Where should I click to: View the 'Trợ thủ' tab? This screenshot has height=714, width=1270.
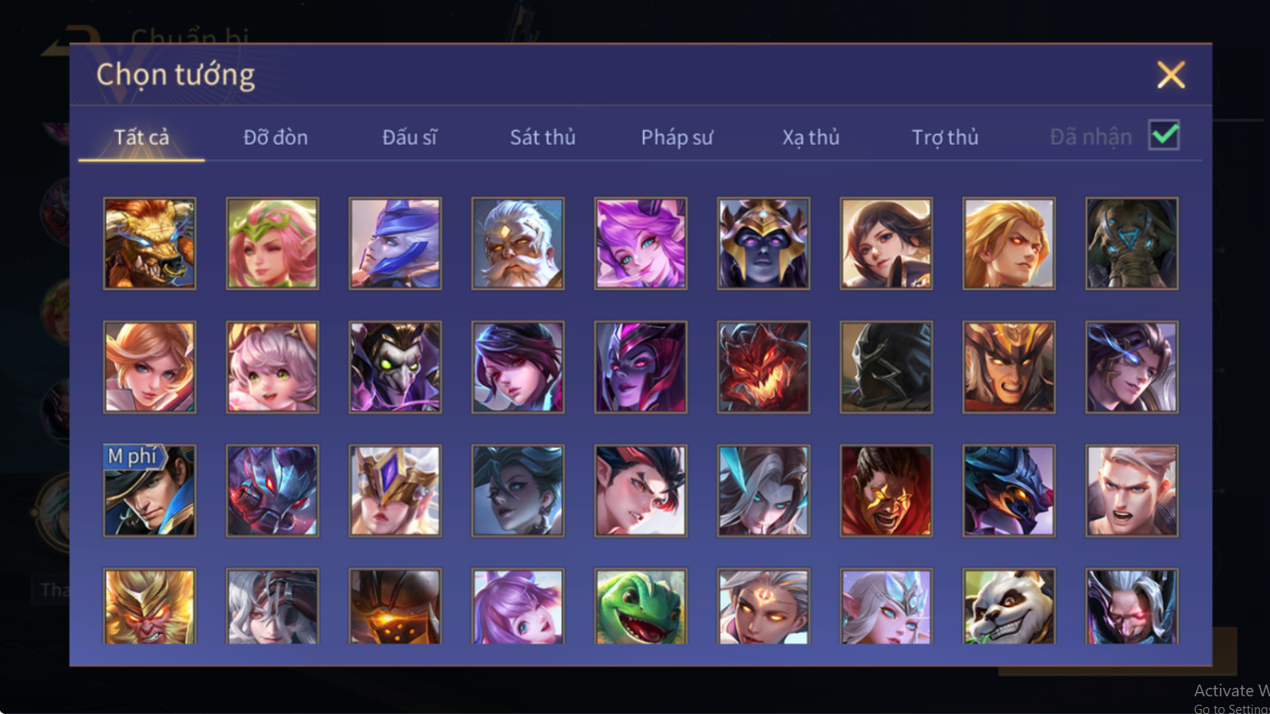945,137
